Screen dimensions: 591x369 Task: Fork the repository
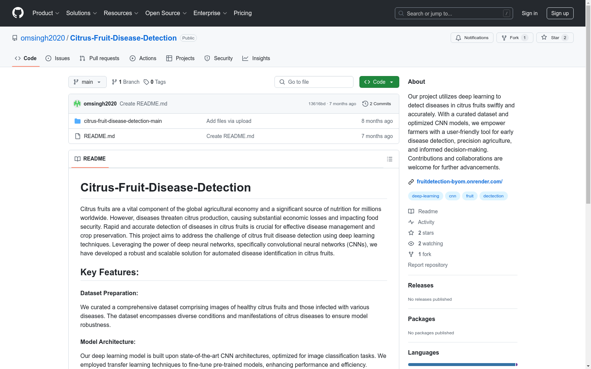[x=515, y=38]
